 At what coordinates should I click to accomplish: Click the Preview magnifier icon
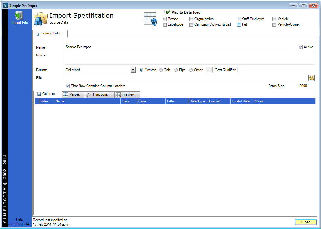118,94
